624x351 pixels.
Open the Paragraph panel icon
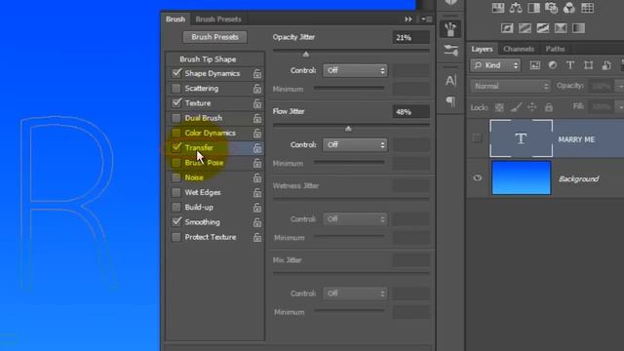[450, 101]
